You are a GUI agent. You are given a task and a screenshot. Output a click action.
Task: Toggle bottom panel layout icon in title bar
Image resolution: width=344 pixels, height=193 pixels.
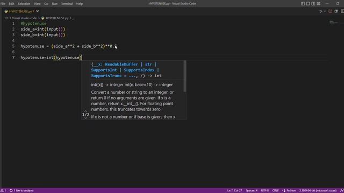pos(308,4)
